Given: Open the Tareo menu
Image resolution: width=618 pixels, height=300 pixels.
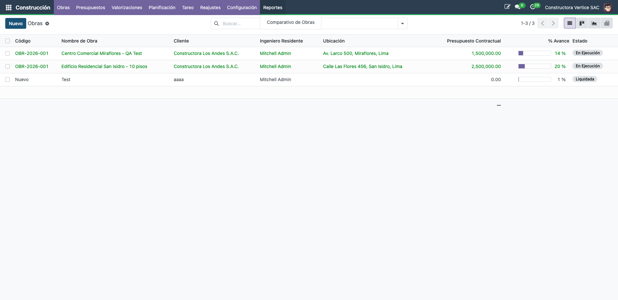Looking at the screenshot, I should click(x=188, y=8).
